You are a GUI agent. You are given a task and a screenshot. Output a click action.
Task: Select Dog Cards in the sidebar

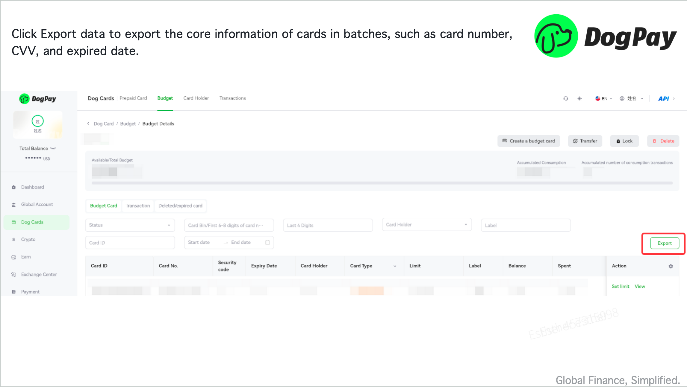click(37, 222)
